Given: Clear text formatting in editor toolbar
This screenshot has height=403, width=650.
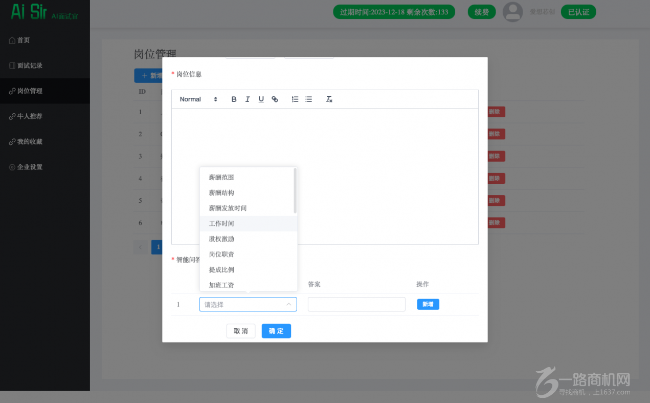Looking at the screenshot, I should tap(329, 99).
